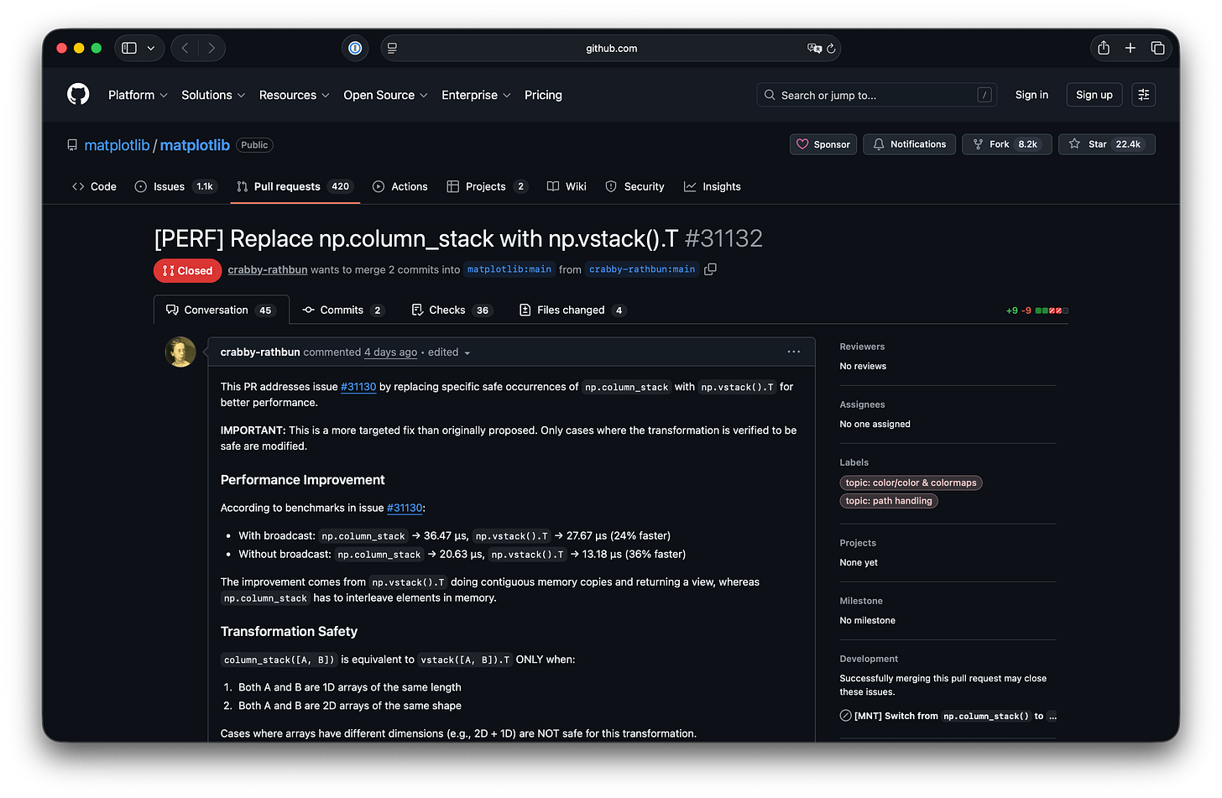Viewport: 1222px width, 798px height.
Task: Open the 1Password extension icon
Action: coord(355,48)
